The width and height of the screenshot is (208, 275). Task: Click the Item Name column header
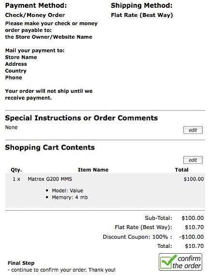tap(93, 170)
